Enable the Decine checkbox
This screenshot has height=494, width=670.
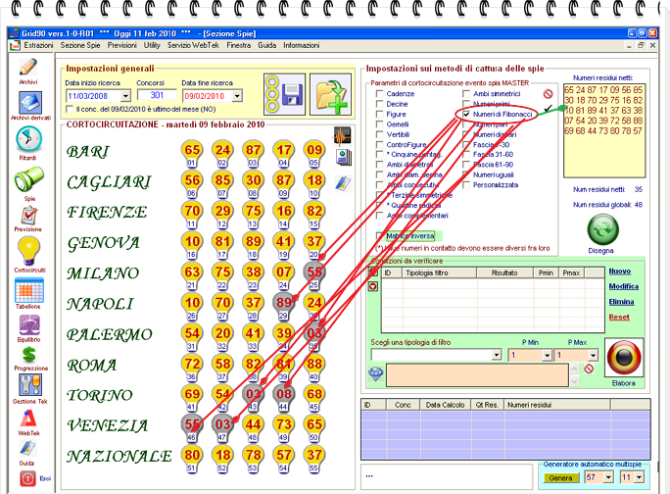point(379,104)
